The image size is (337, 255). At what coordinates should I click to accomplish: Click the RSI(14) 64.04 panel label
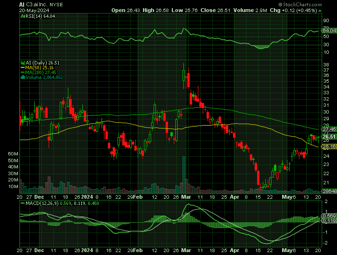(40, 16)
